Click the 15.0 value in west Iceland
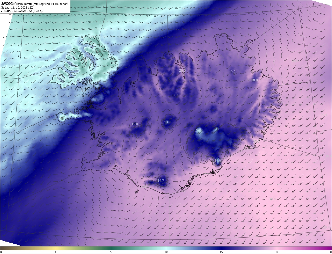332x254 pixels. click(x=135, y=124)
